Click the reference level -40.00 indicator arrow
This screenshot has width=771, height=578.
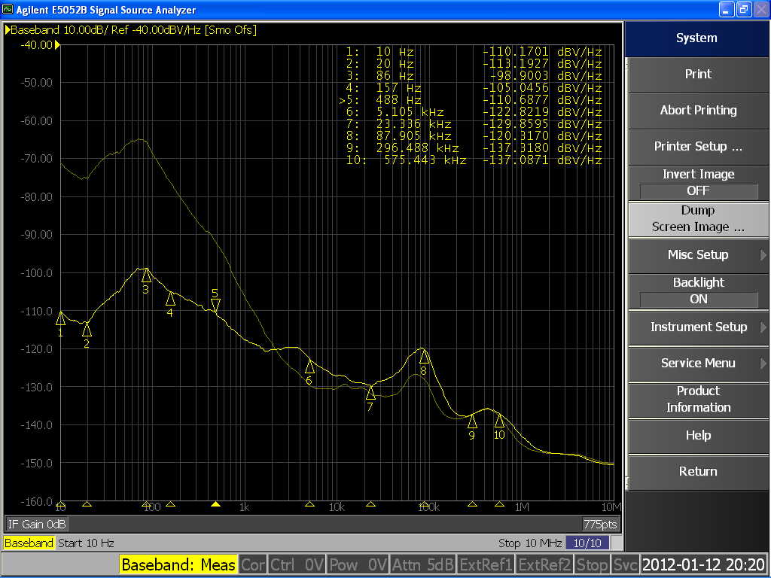point(57,45)
